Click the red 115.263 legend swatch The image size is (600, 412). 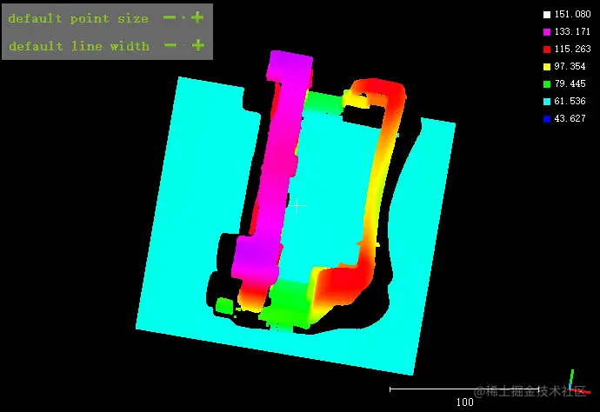(x=547, y=50)
